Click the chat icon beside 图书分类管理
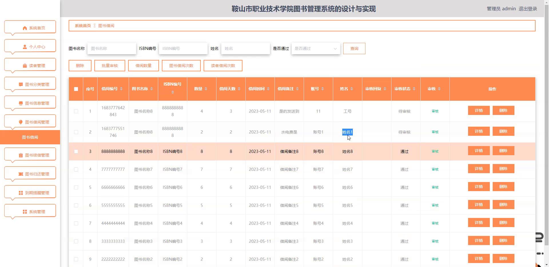 pos(21,84)
